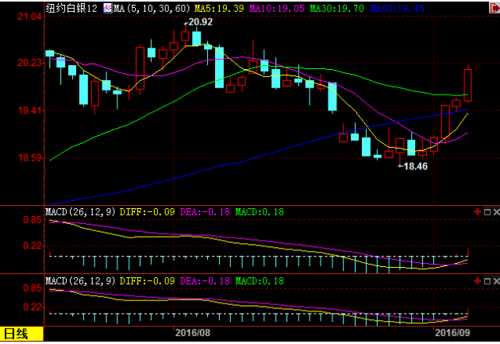
Task: Select the MA10:19.05 magenta legend value
Action: click(277, 8)
